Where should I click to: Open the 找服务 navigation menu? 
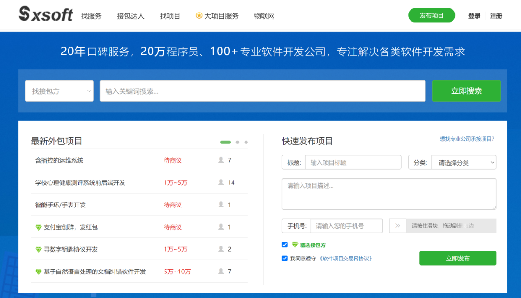[x=91, y=16]
